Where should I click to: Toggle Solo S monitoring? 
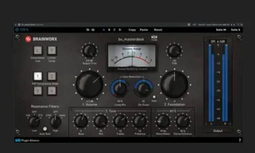click(x=235, y=30)
